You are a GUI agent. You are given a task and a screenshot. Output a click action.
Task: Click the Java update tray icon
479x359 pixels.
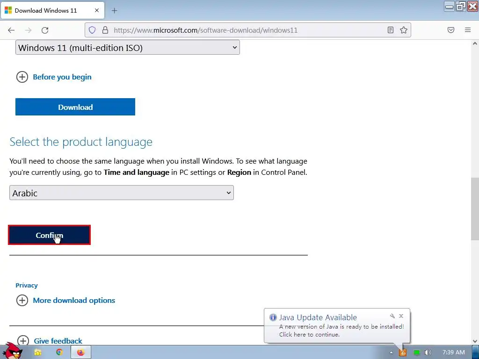[403, 352]
